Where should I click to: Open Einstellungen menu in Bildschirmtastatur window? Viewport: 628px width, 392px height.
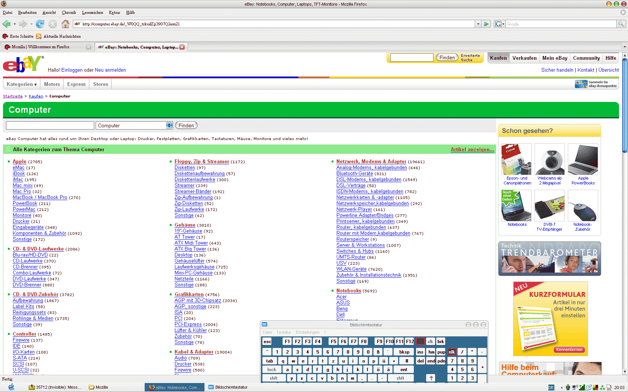[307, 332]
